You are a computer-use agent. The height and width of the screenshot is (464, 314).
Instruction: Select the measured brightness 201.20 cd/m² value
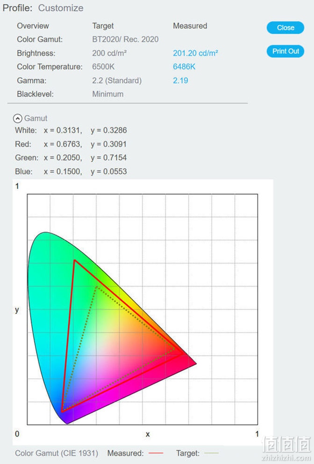pyautogui.click(x=195, y=53)
